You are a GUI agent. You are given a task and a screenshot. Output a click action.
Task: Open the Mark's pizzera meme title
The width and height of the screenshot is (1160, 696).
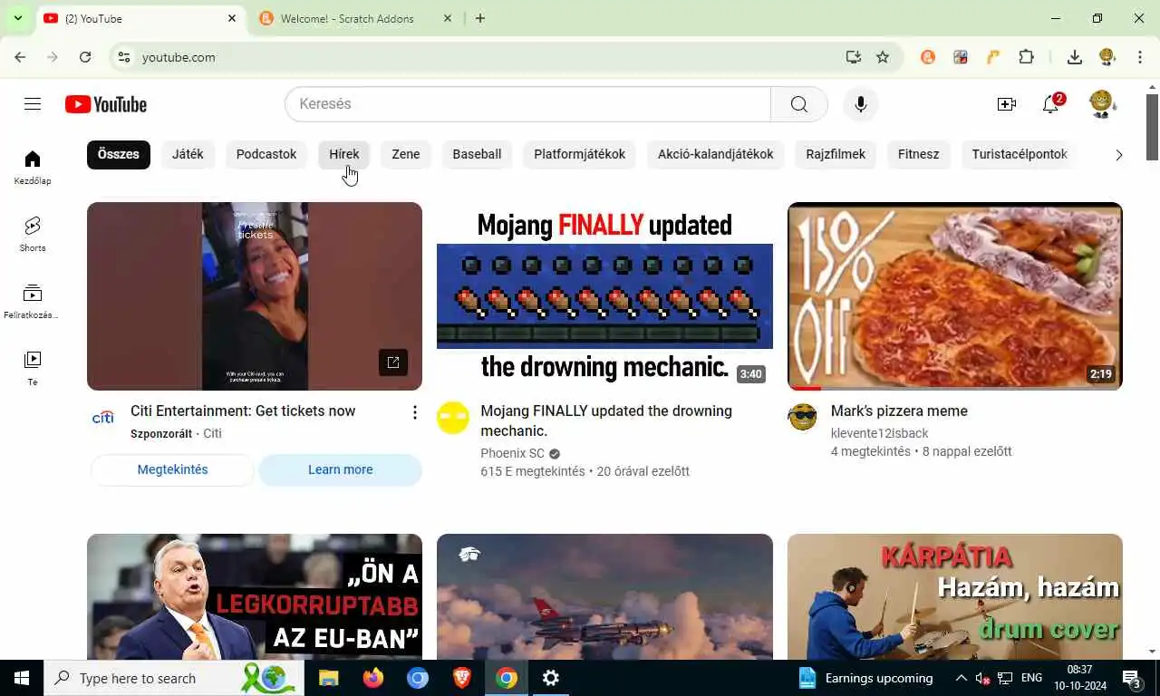(899, 411)
